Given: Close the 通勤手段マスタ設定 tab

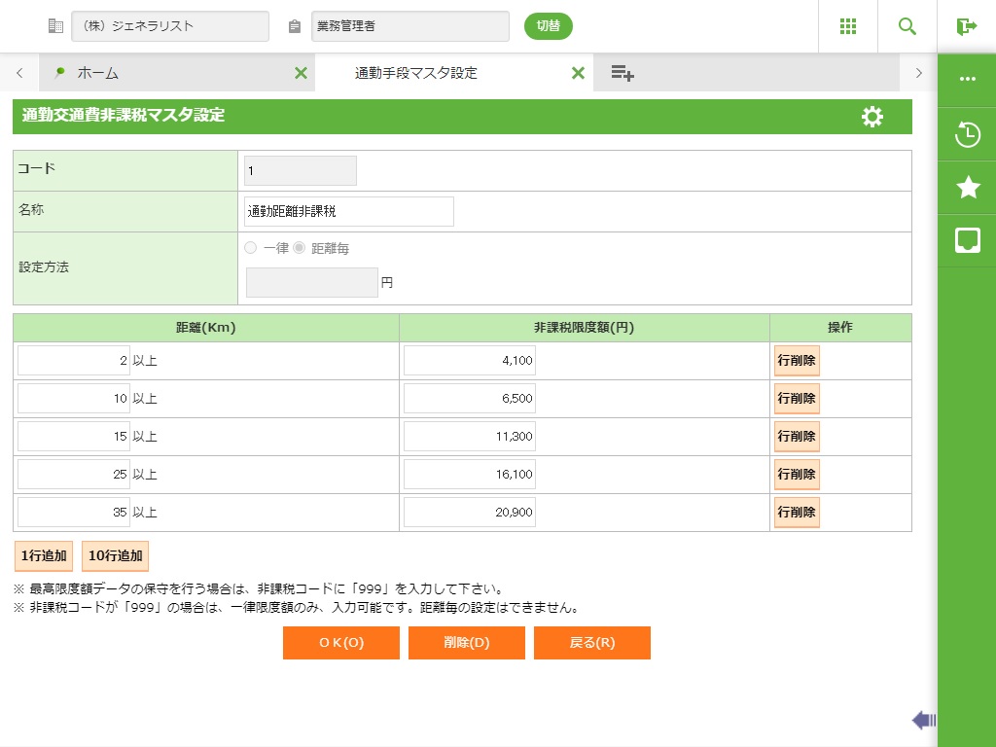Looking at the screenshot, I should pos(578,73).
